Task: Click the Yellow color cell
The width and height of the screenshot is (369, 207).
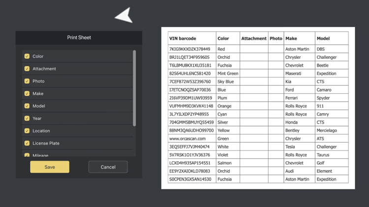Action: [228, 130]
